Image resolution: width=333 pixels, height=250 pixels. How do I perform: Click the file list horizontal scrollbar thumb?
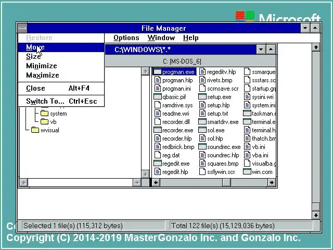coord(227,182)
